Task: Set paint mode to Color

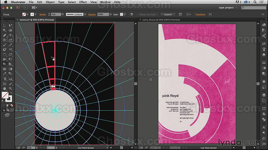Action: coord(4,105)
